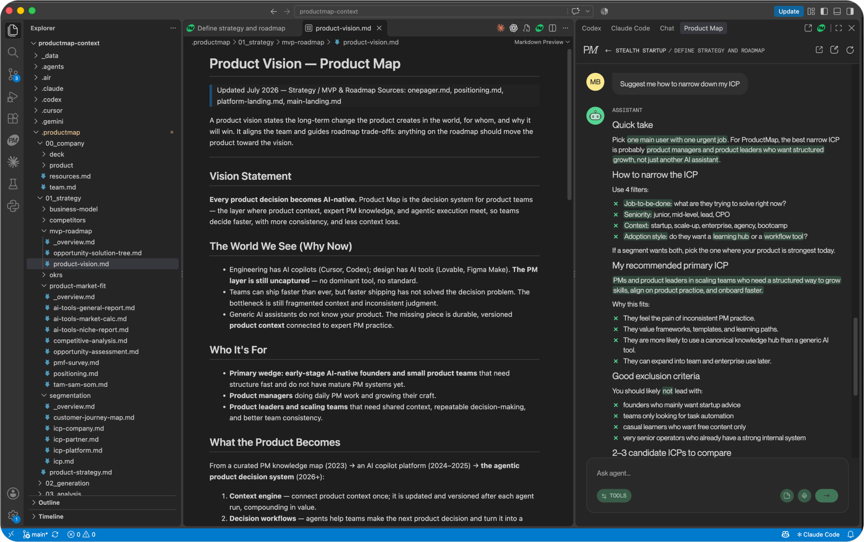Expand the Timeline section
The height and width of the screenshot is (542, 864).
point(51,517)
